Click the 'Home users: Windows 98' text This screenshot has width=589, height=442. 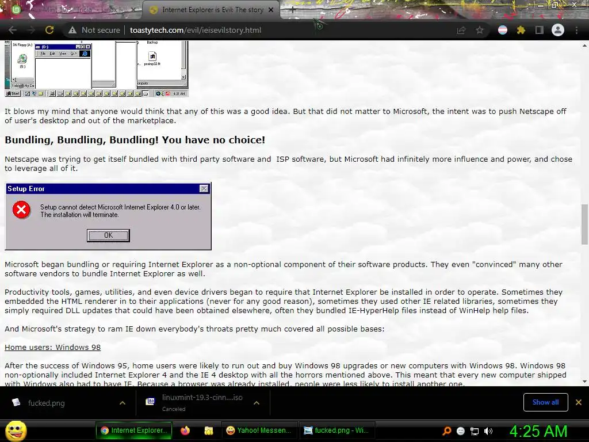pos(52,347)
